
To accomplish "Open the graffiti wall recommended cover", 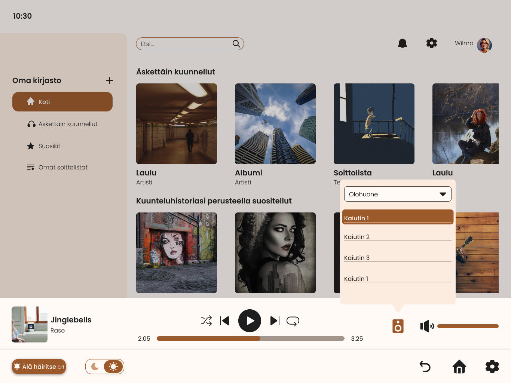I will pos(177,253).
